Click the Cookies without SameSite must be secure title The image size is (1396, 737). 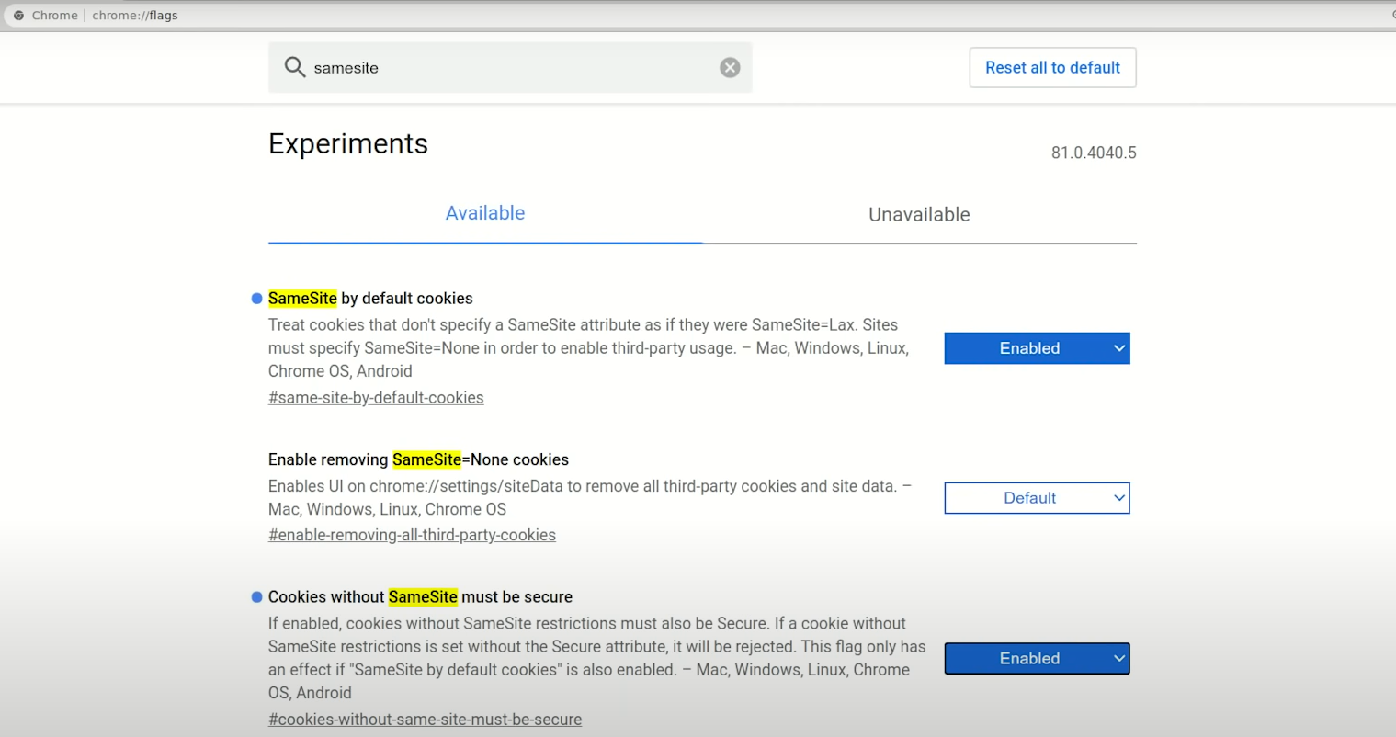[x=420, y=597]
